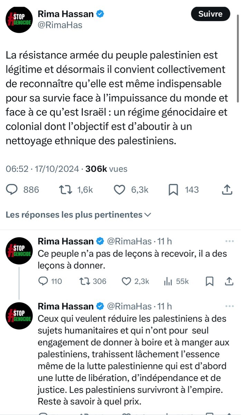Open the @RimaHas handle under header name

[x=60, y=25]
